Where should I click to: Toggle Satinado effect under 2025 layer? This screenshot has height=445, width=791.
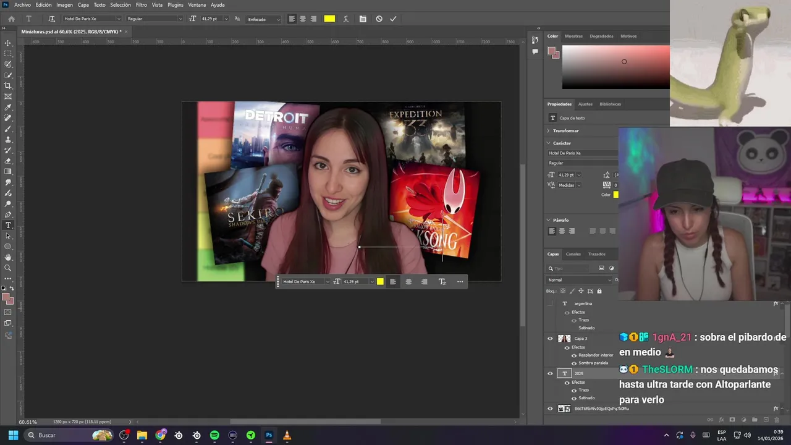pos(574,398)
